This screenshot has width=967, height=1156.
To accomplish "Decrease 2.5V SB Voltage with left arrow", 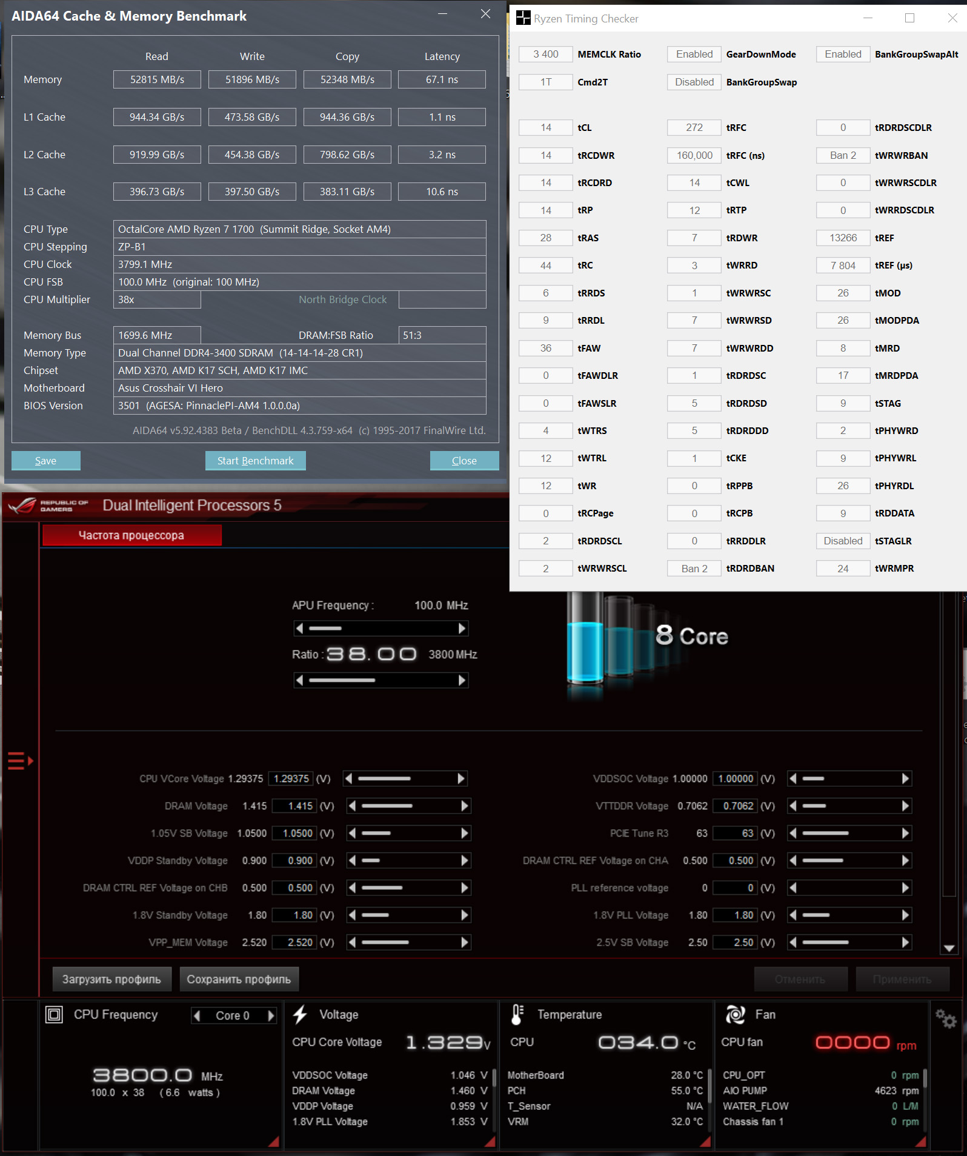I will [793, 942].
